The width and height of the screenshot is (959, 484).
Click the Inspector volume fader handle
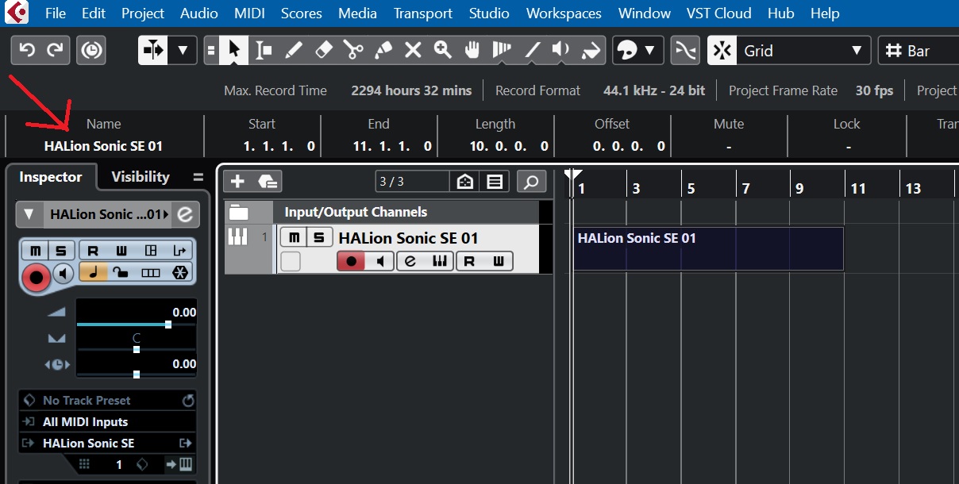pos(168,325)
